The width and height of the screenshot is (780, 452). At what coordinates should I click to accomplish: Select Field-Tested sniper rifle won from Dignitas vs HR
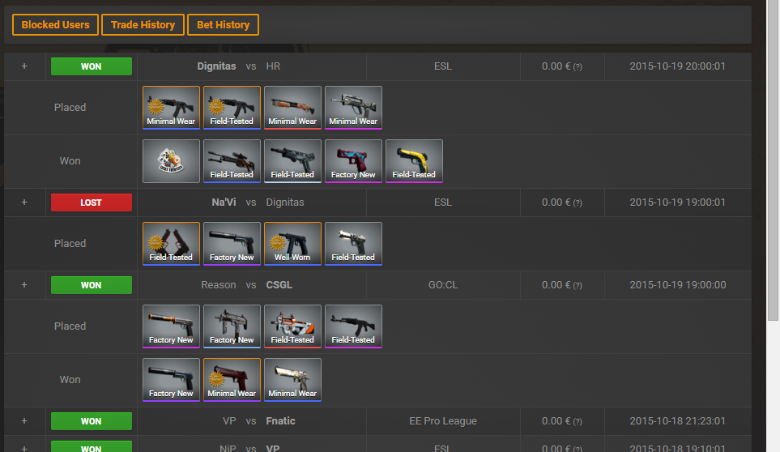232,161
